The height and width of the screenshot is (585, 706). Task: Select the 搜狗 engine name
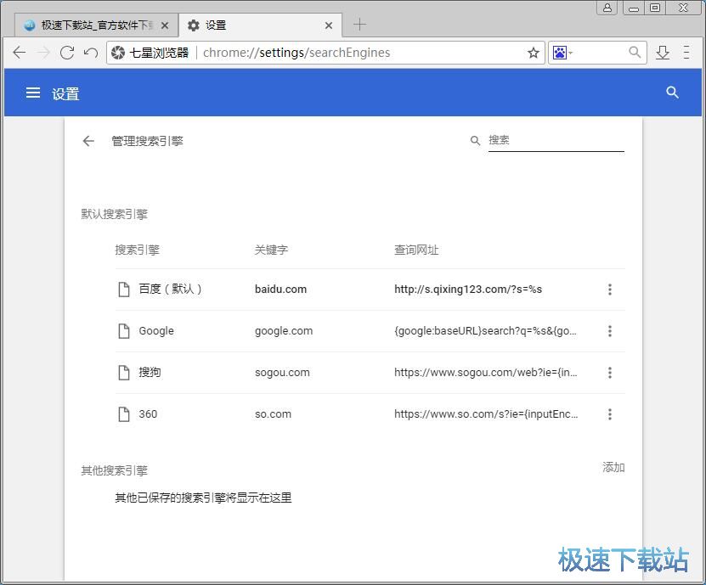click(150, 372)
